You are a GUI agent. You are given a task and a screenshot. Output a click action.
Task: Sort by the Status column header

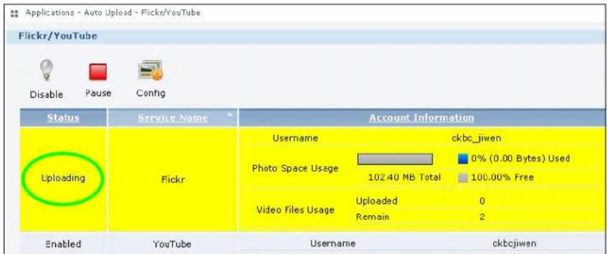pos(63,118)
